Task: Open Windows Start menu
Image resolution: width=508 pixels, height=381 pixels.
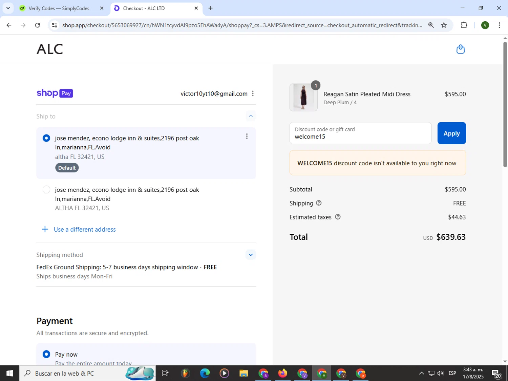Action: click(x=9, y=373)
